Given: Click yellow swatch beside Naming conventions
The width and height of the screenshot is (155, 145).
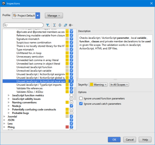Looking at the screenshot, I should [67, 102].
